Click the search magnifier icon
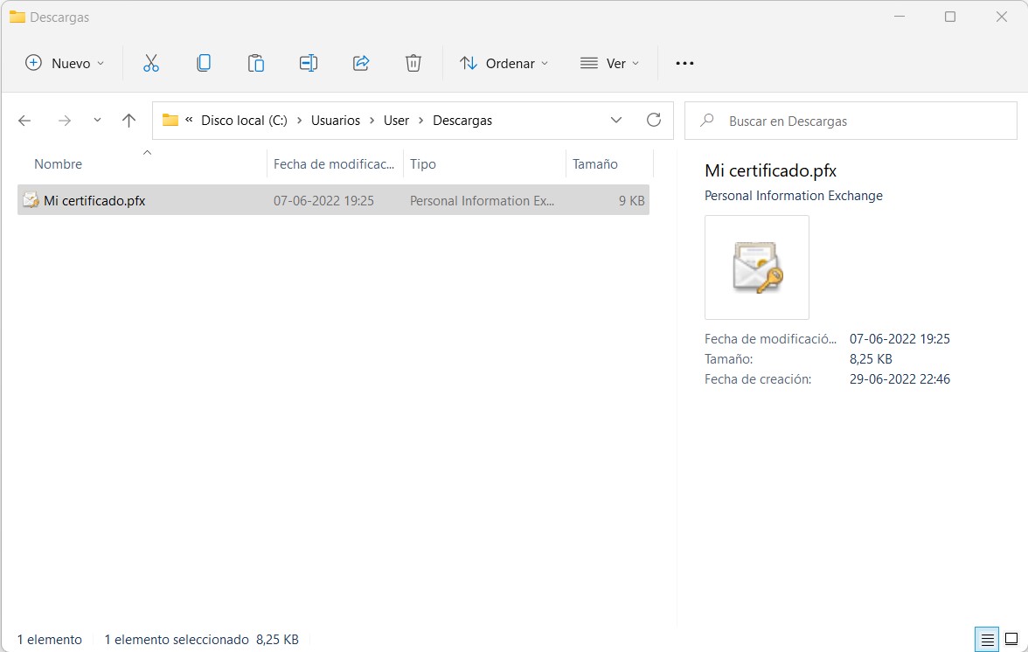1028x652 pixels. tap(706, 121)
